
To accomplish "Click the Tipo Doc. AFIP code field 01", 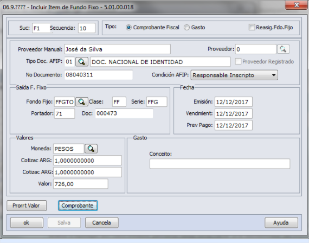I will coord(69,62).
